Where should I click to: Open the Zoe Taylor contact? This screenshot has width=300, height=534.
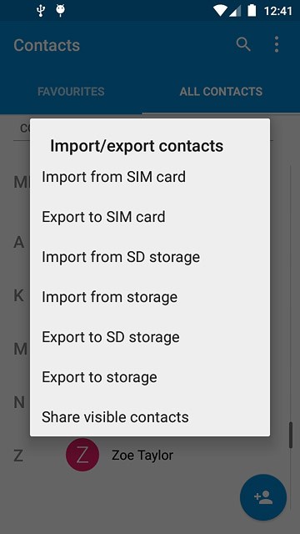click(142, 456)
